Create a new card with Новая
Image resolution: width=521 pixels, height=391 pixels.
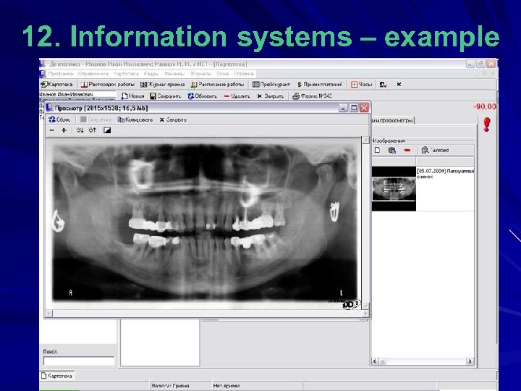point(132,96)
